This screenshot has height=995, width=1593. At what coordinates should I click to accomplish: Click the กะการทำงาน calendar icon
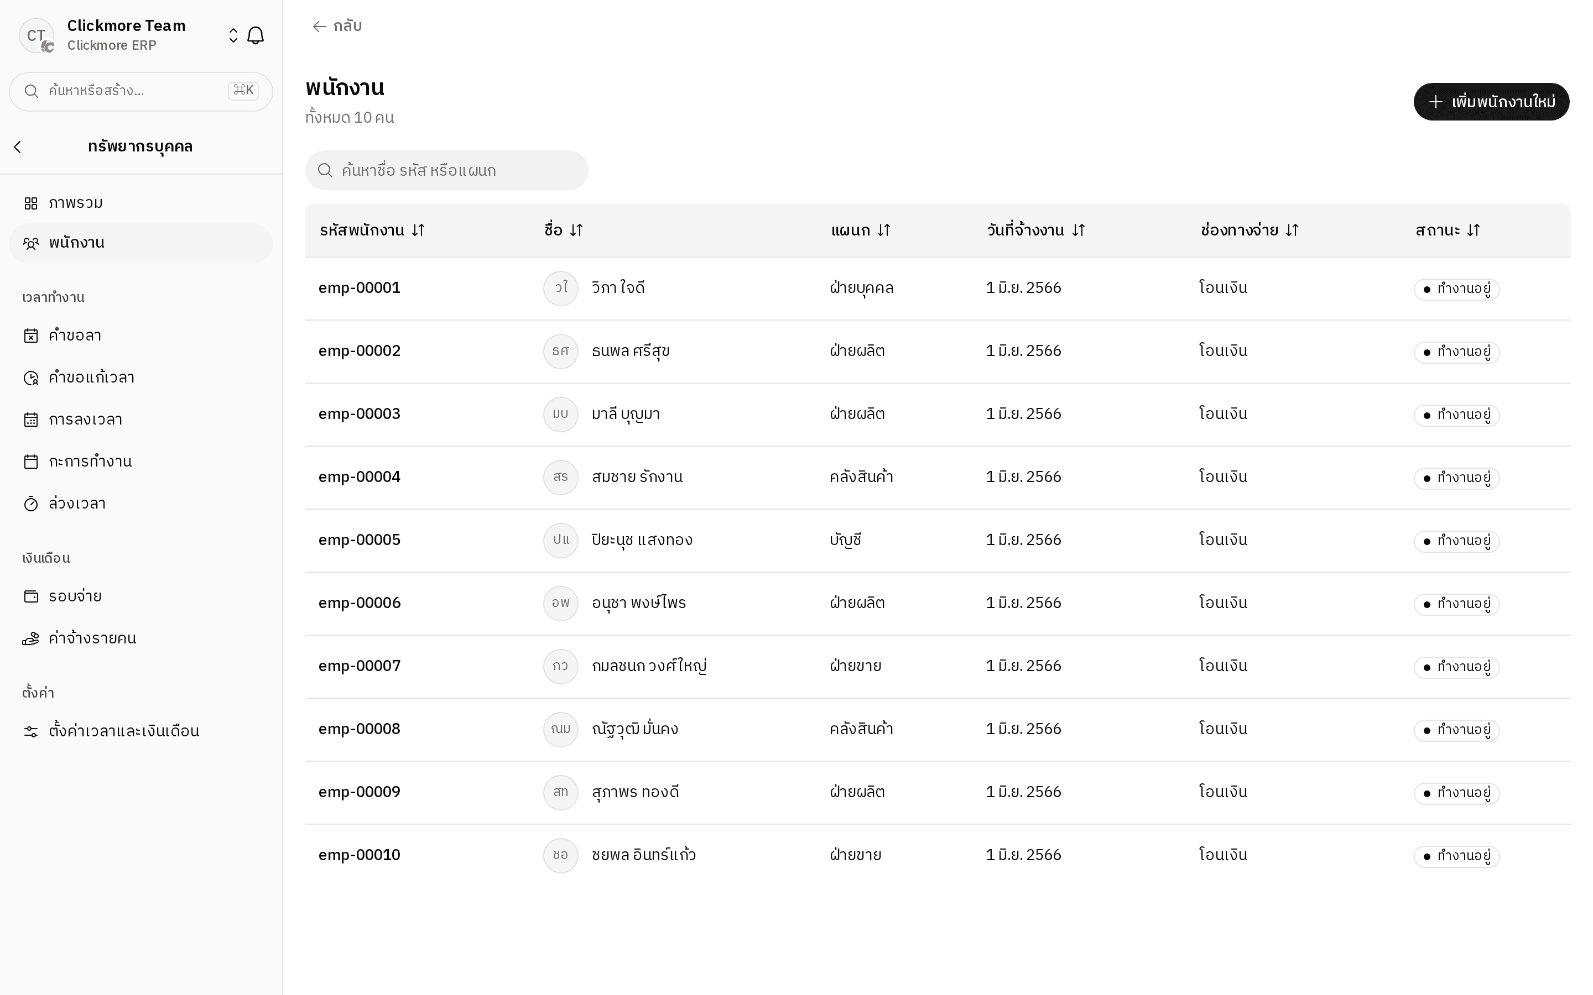coord(31,462)
